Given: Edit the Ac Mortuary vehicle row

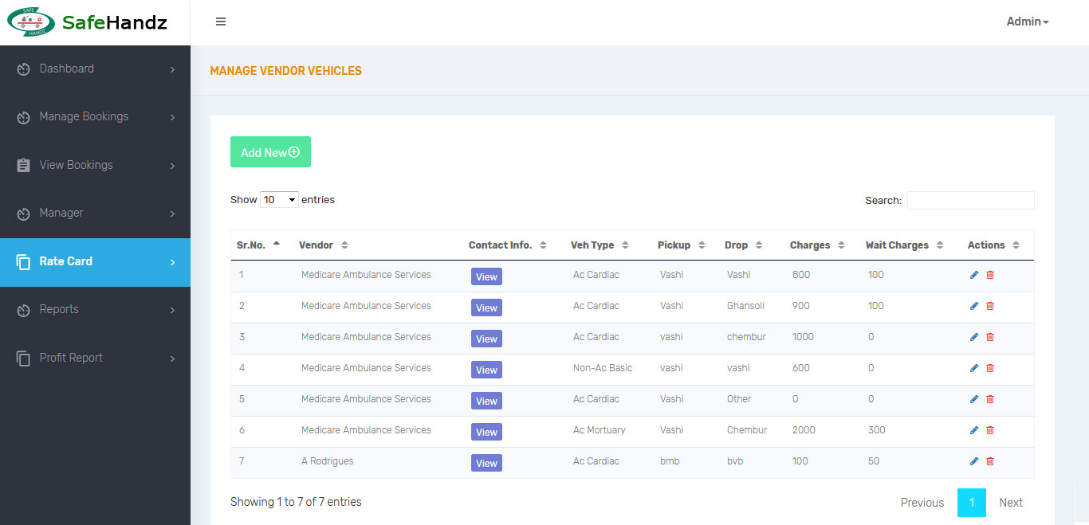Looking at the screenshot, I should click(974, 430).
